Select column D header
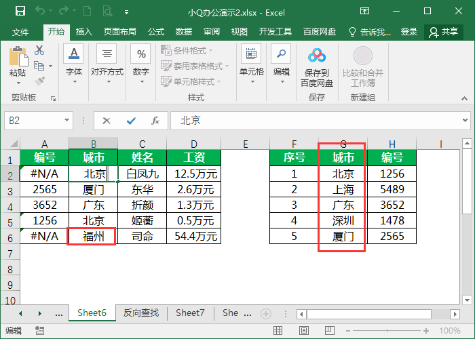This screenshot has width=475, height=339. point(194,144)
